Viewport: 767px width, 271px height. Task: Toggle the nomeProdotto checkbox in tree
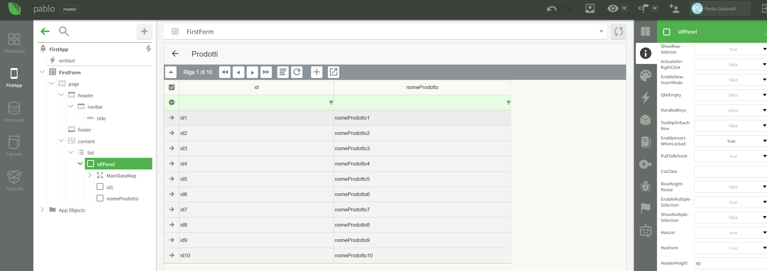point(100,198)
